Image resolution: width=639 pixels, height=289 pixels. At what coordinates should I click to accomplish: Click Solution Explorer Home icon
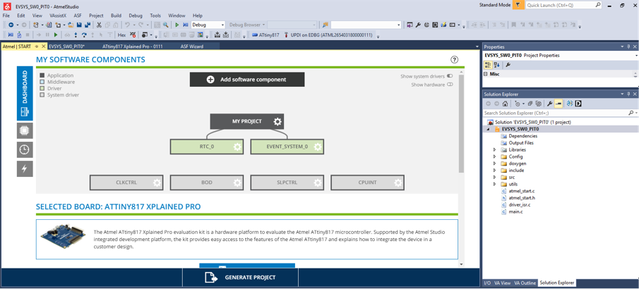(x=505, y=104)
